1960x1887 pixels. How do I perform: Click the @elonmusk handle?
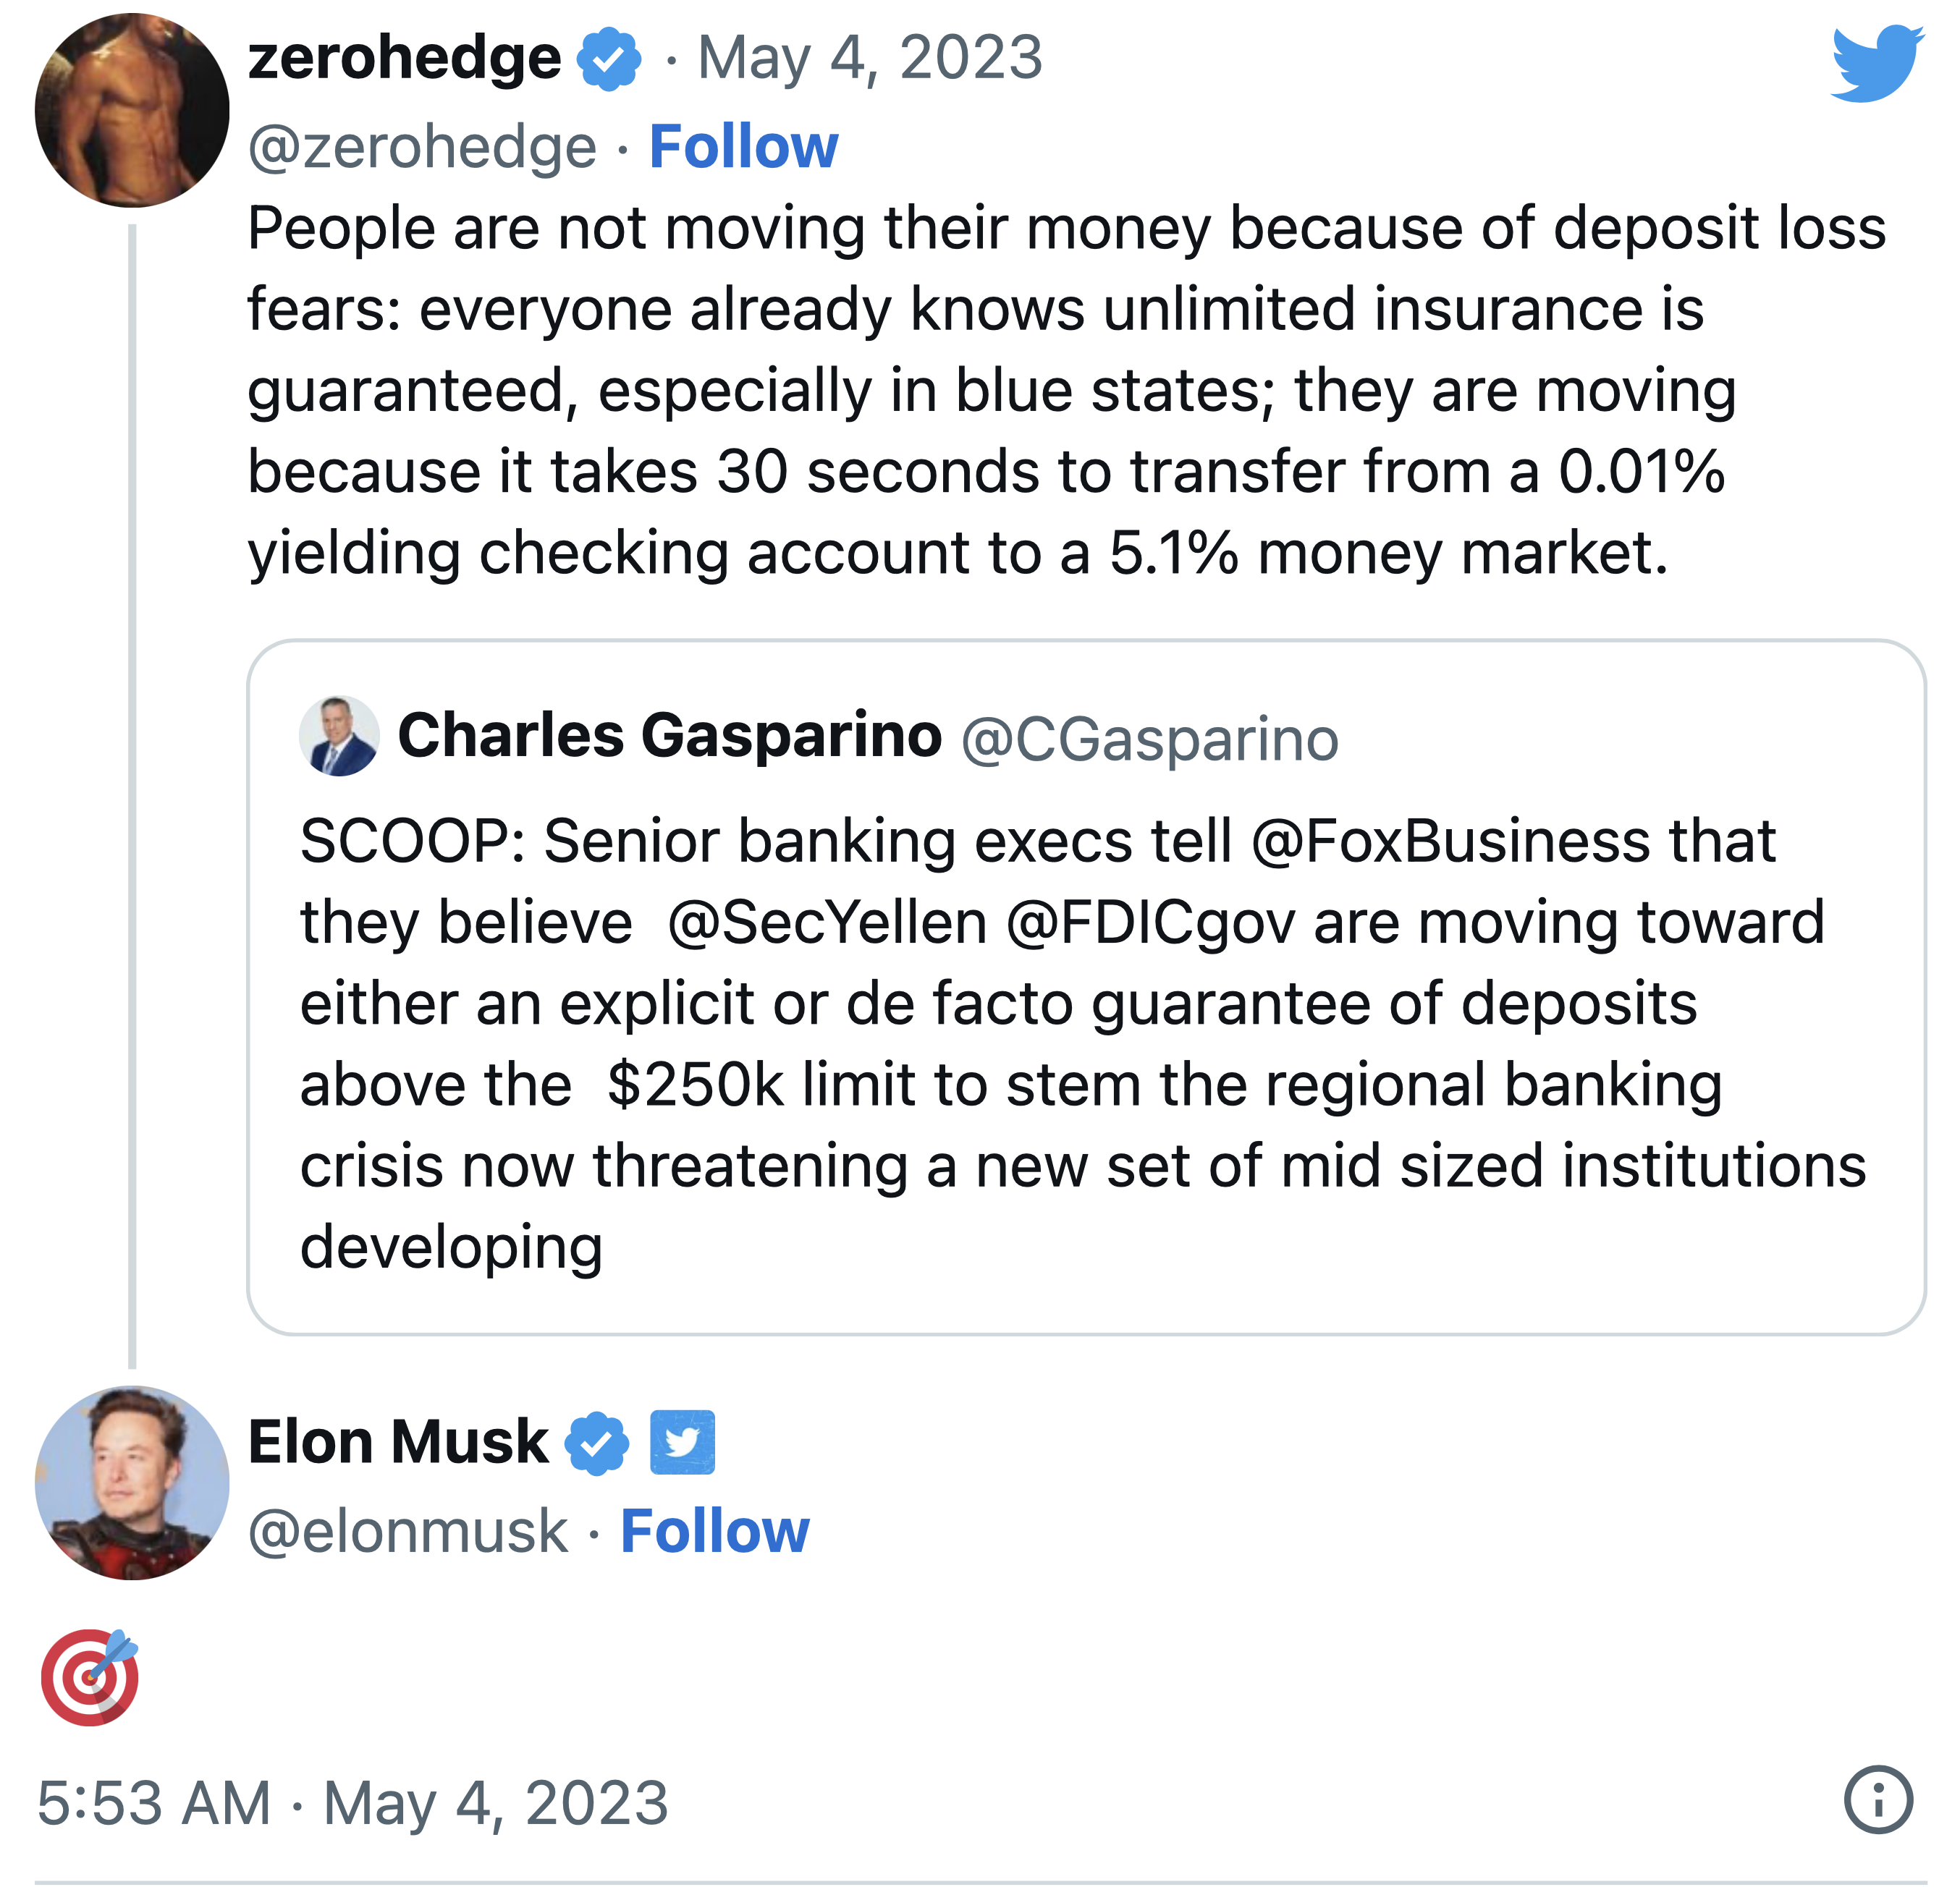coord(407,1531)
